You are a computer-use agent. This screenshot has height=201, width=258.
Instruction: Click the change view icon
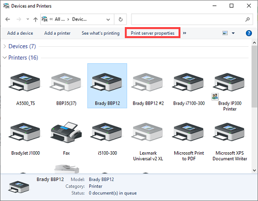pos(225,33)
